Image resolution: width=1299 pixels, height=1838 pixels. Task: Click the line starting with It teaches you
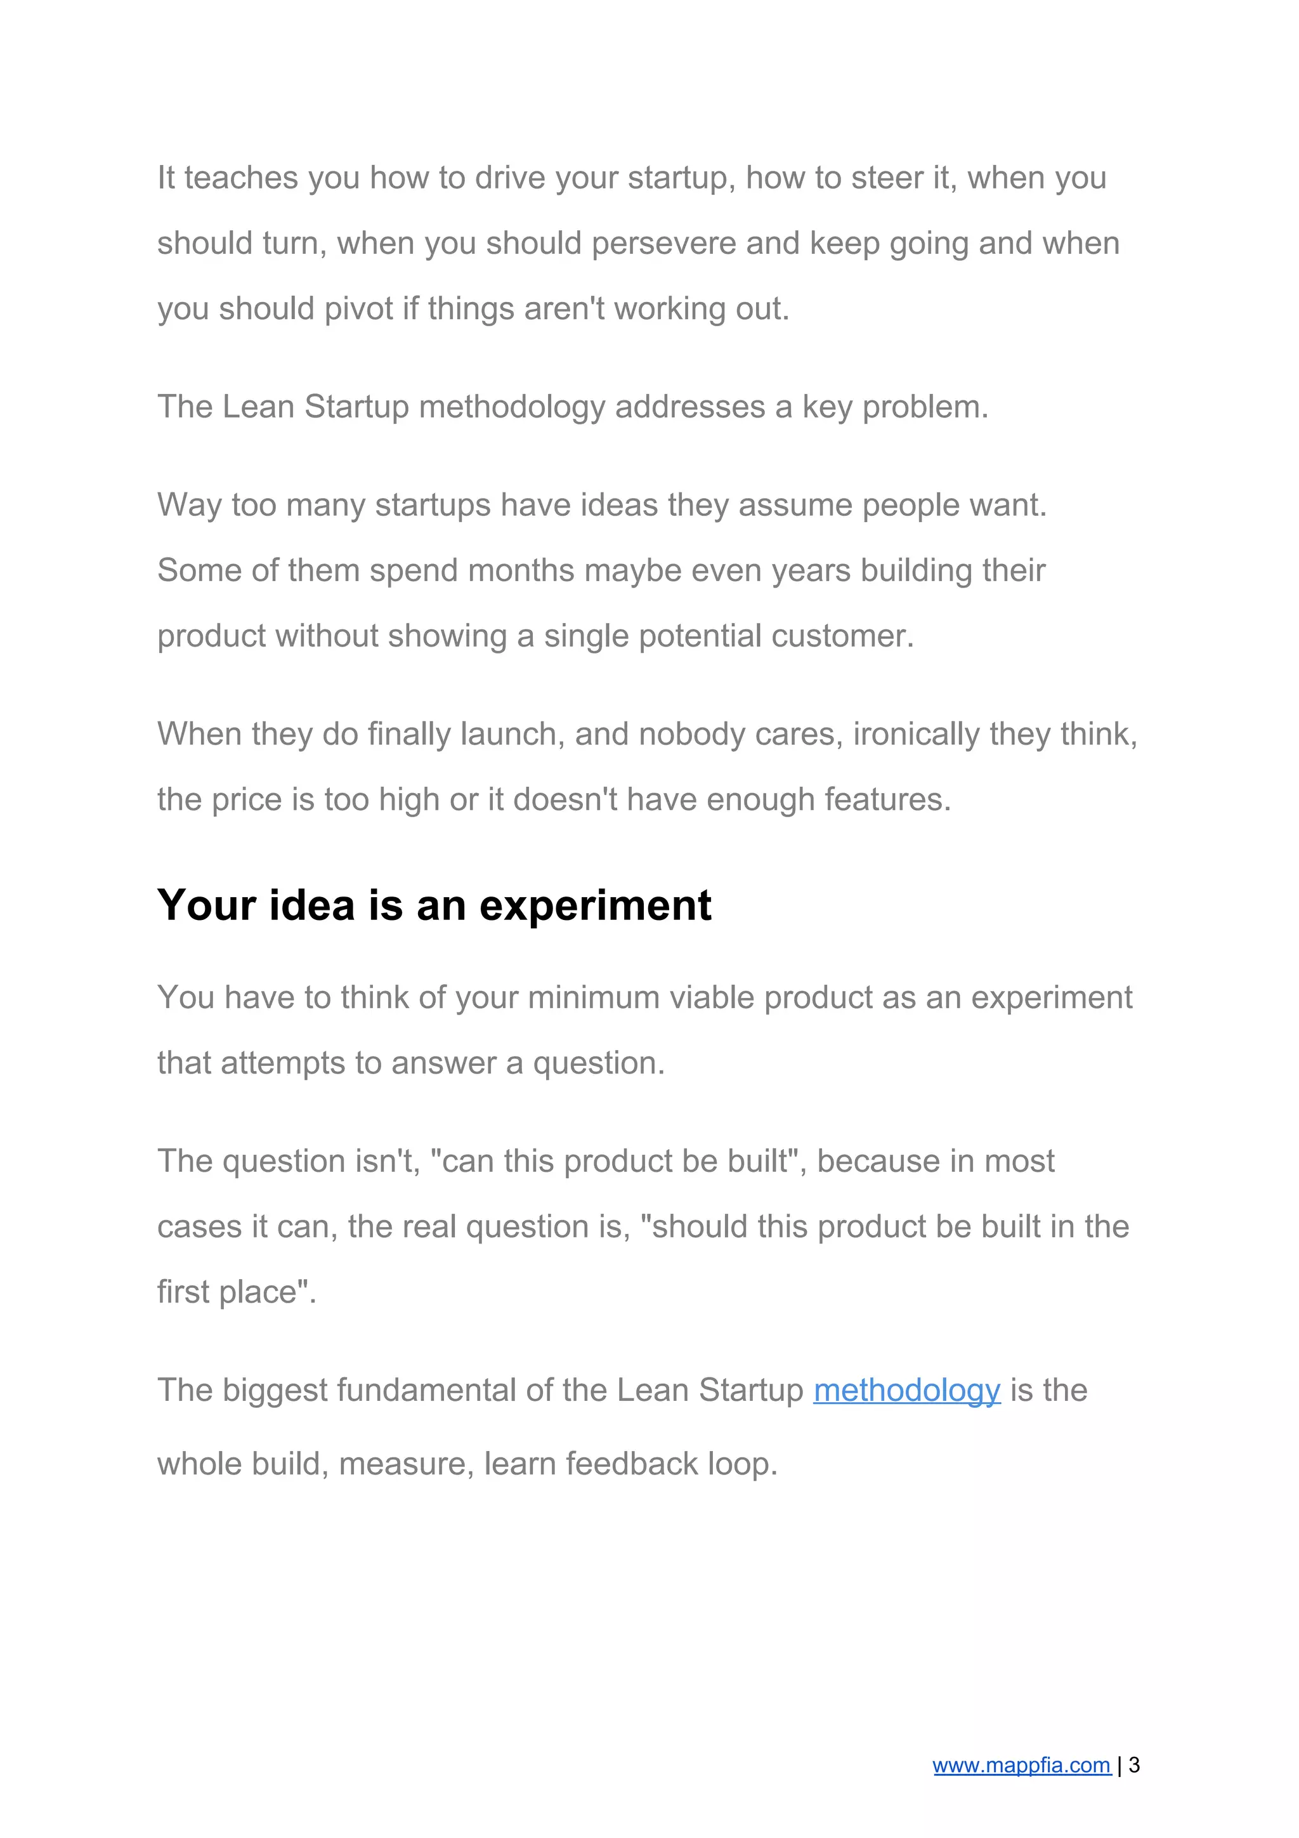coord(632,178)
